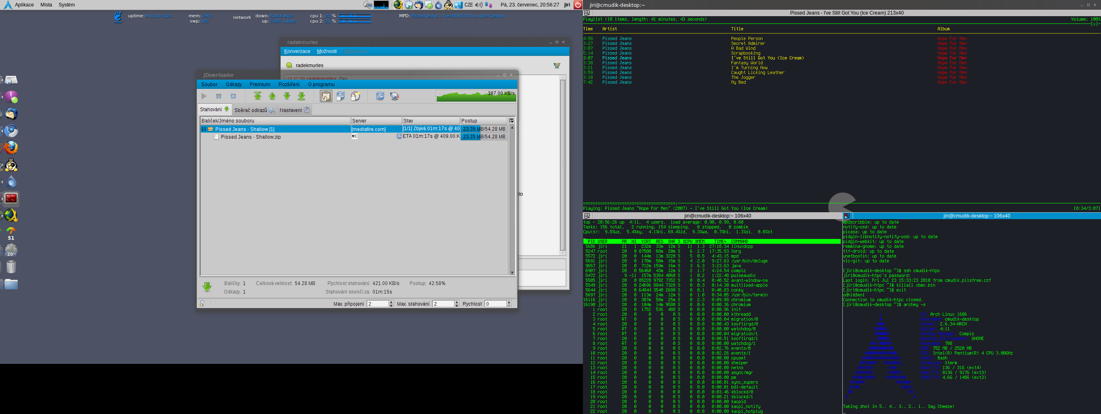This screenshot has height=414, width=1101.
Task: Adjust the Max. připojení spinner arrows
Action: tap(391, 304)
